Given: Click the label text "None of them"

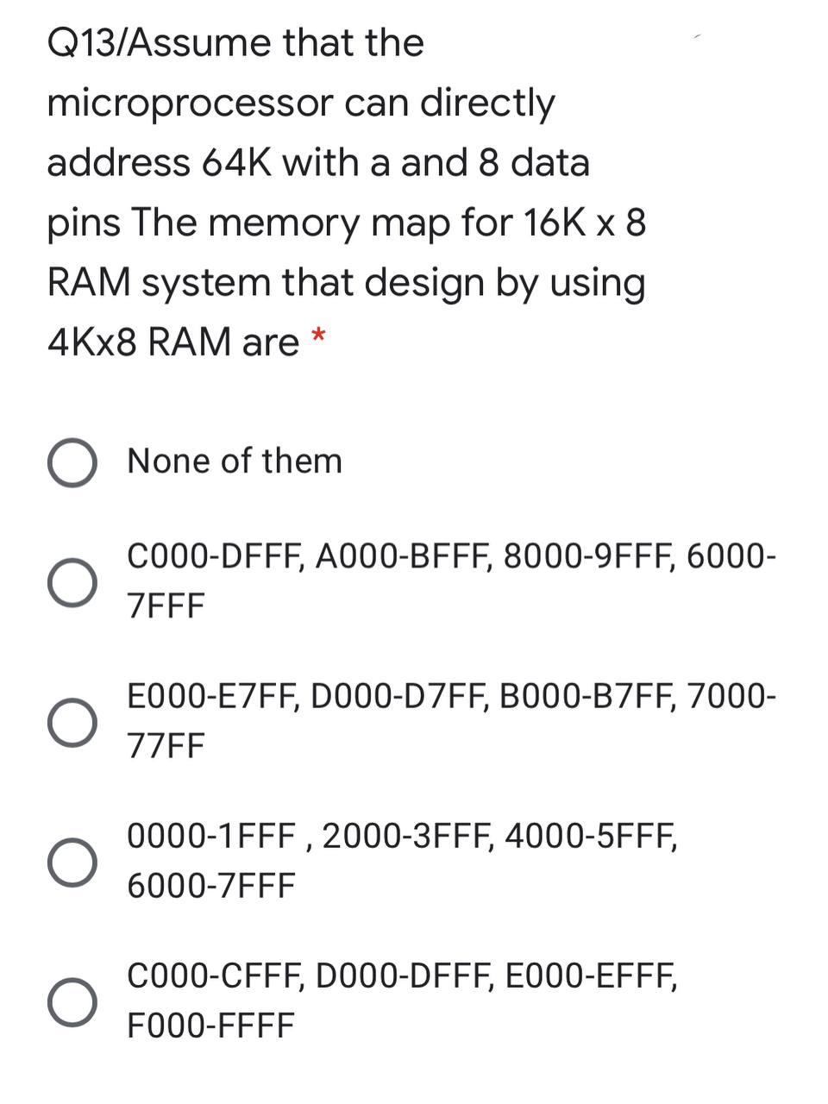Looking at the screenshot, I should [234, 461].
